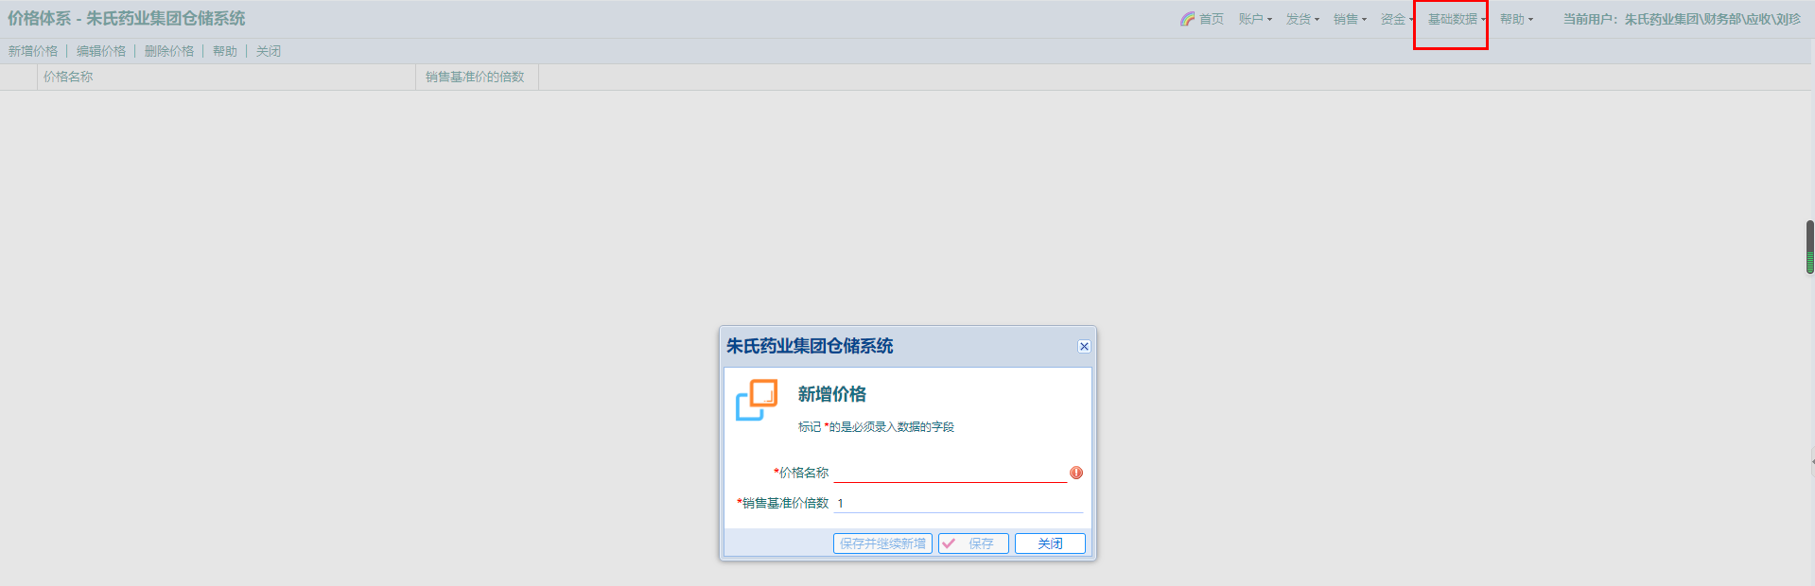Open the 基础数据 menu
This screenshot has height=586, width=1815.
click(x=1457, y=19)
